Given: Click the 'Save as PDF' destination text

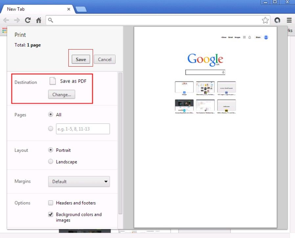Looking at the screenshot, I should coord(73,81).
